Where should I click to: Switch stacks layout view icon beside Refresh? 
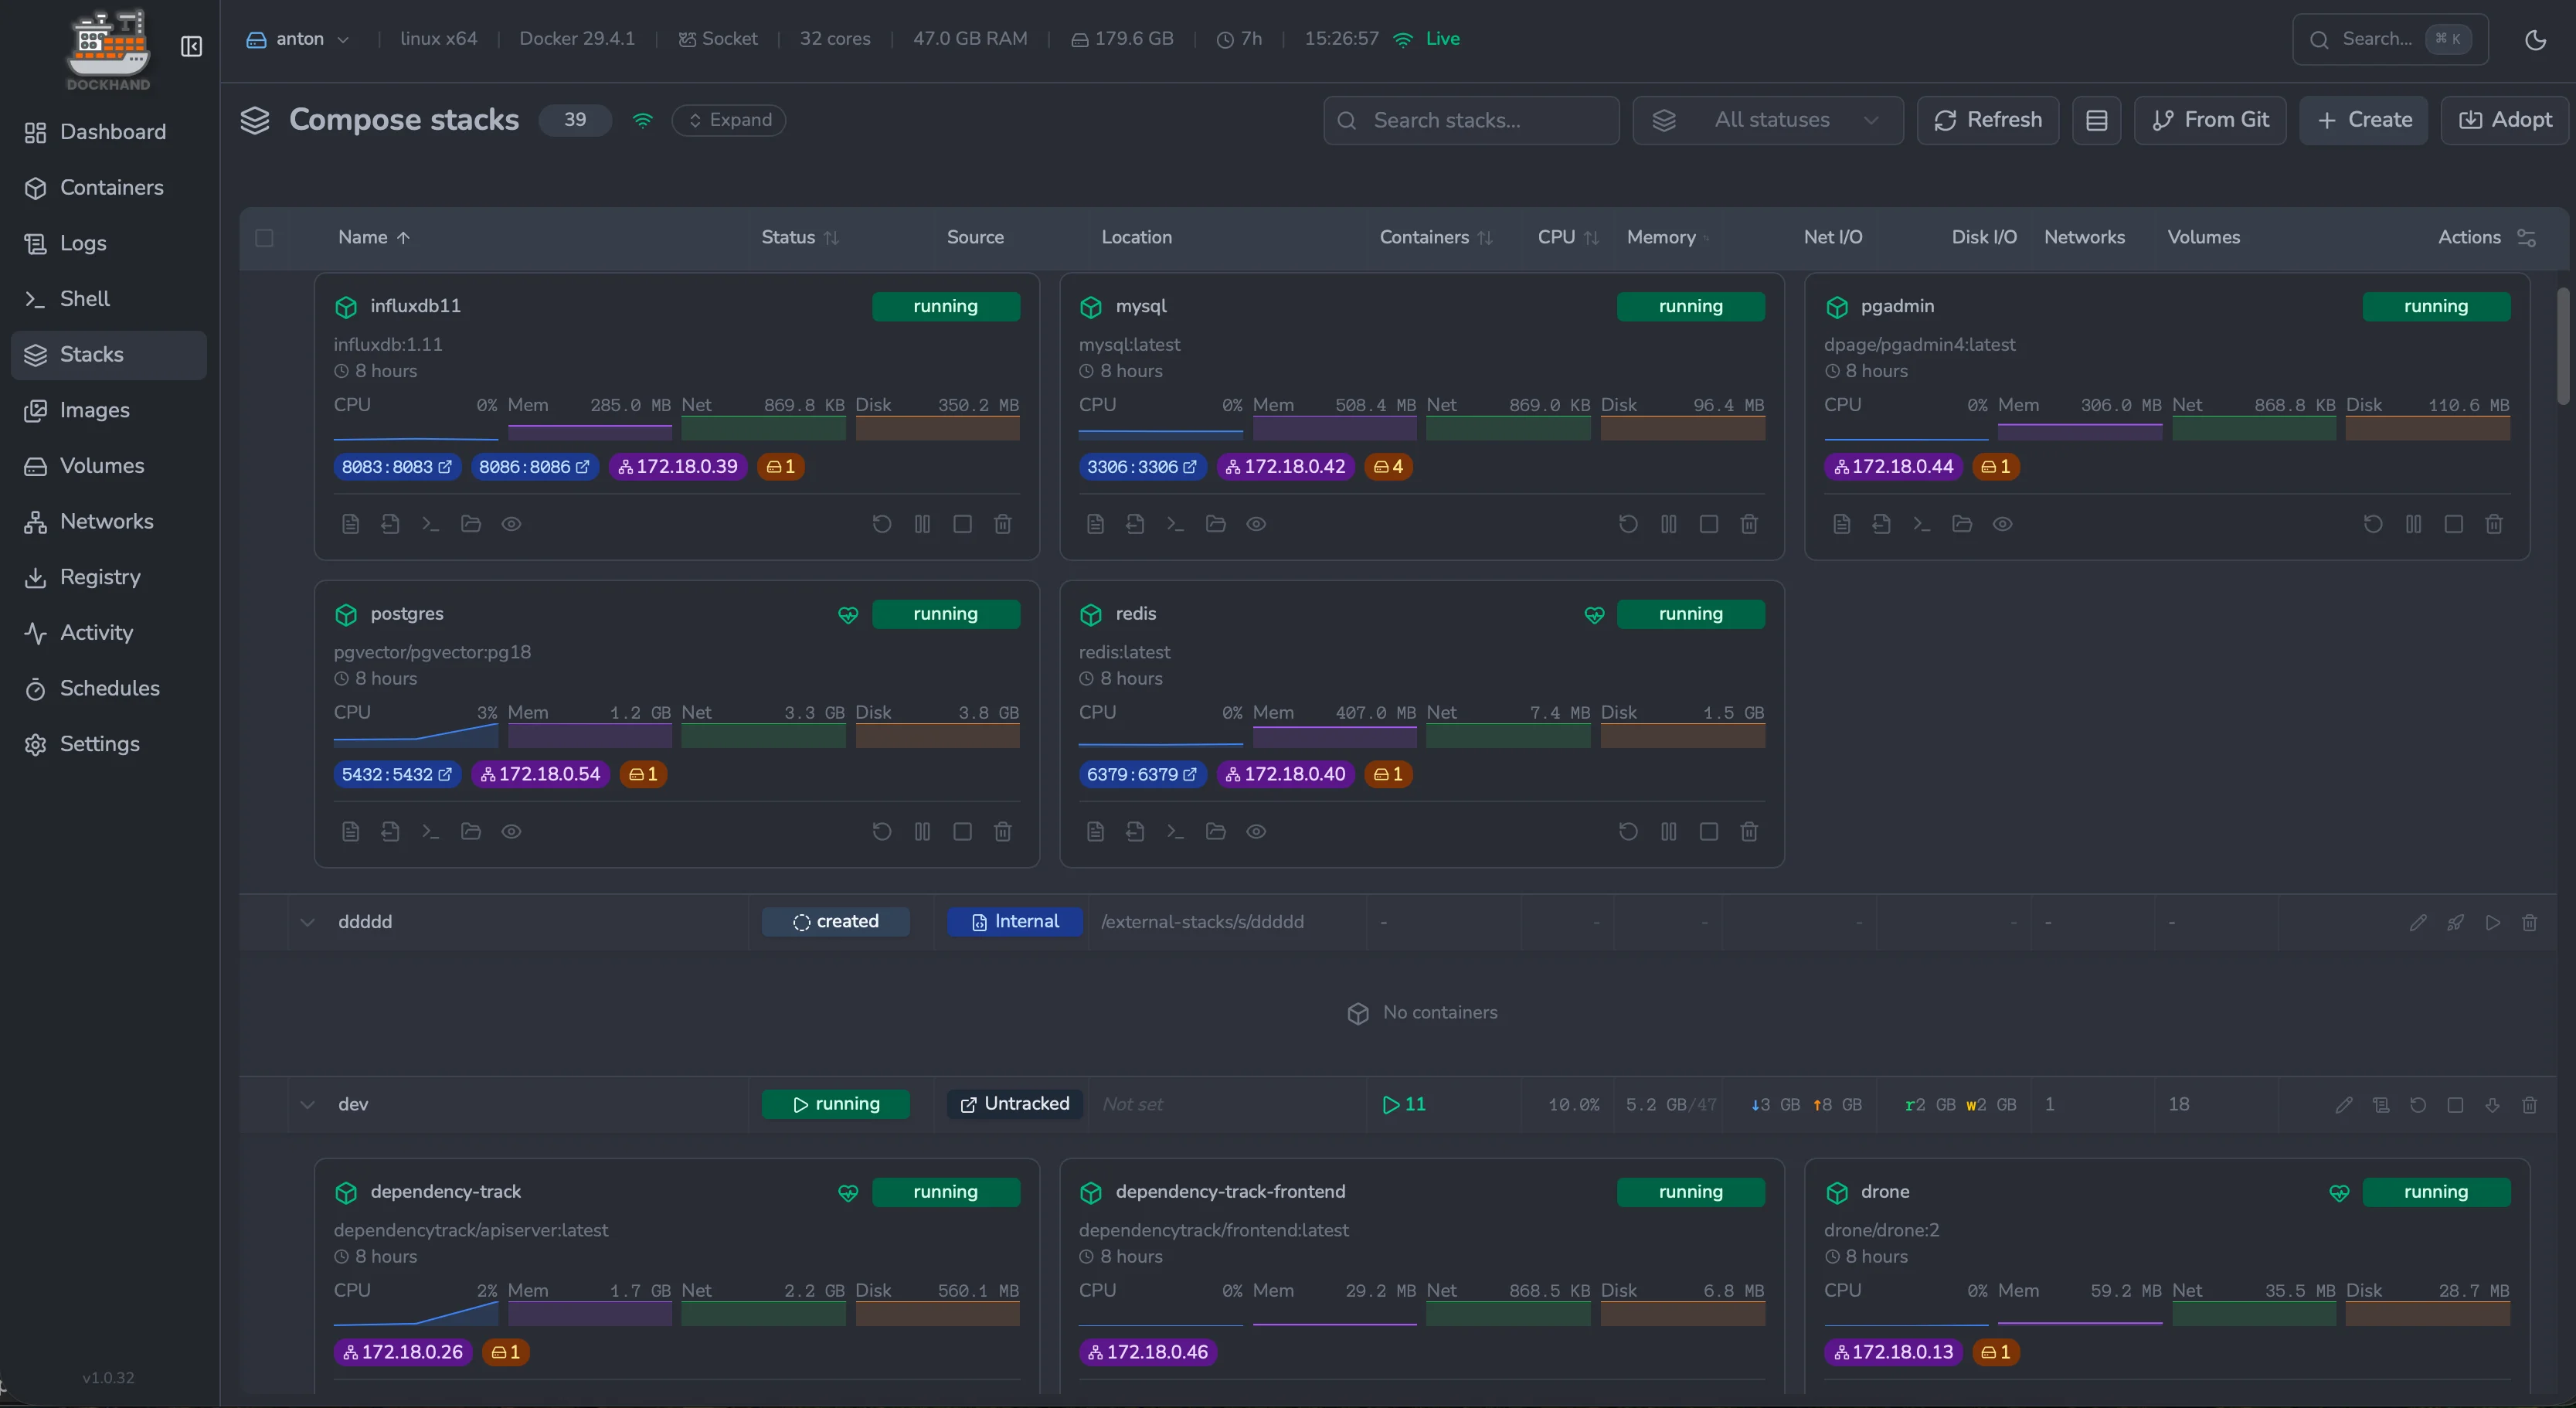click(2096, 120)
